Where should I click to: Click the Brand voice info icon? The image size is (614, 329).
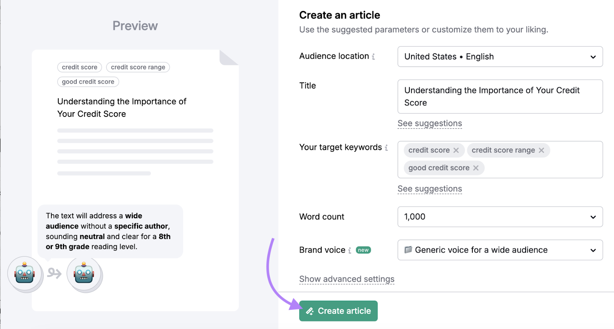(350, 250)
